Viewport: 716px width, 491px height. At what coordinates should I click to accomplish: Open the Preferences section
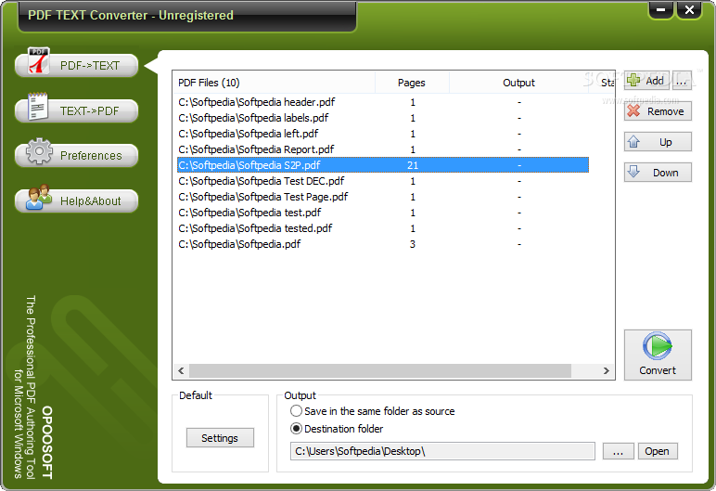(77, 155)
